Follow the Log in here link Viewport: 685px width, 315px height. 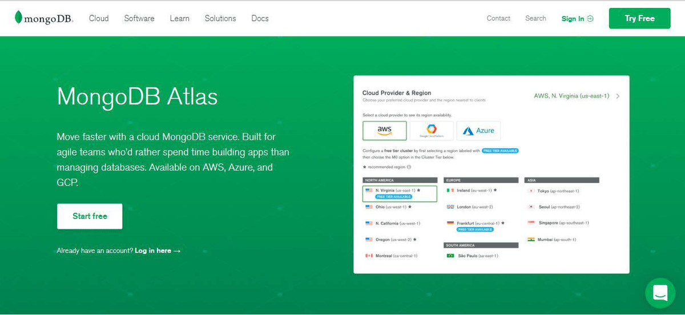[158, 251]
